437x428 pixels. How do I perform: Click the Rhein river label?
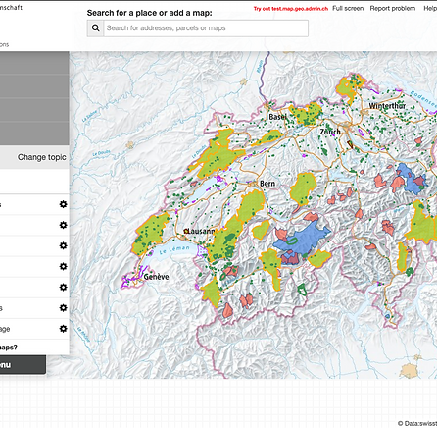click(x=259, y=67)
